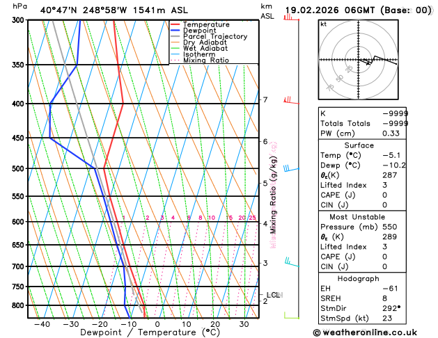Click the Most Unstable Pressure 550 value
The image size is (438, 338).
pyautogui.click(x=390, y=227)
